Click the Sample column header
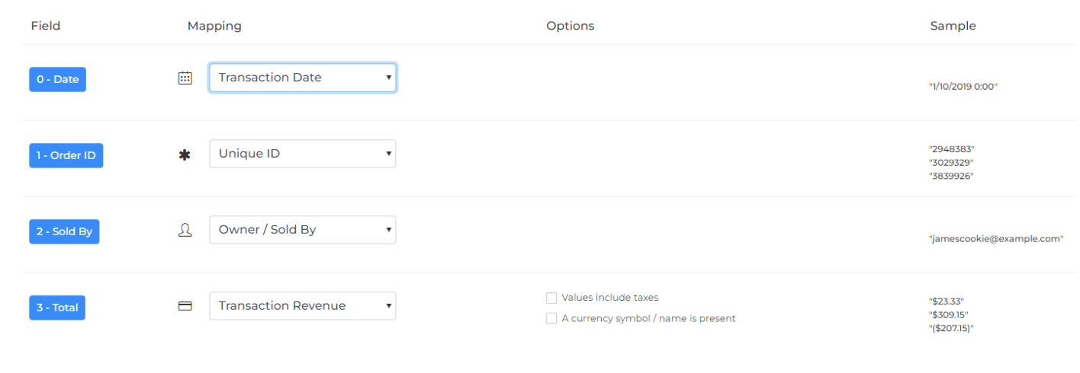 tap(953, 26)
